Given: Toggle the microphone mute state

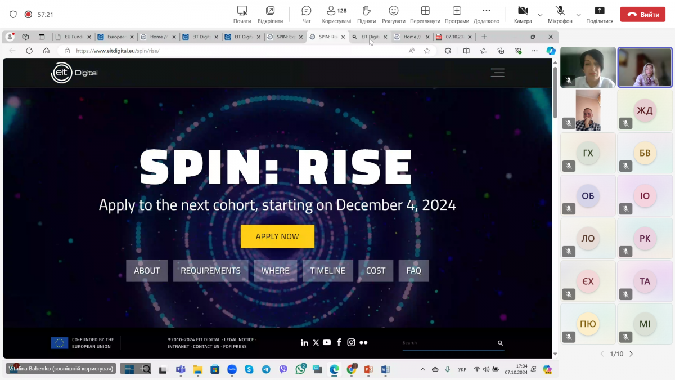Looking at the screenshot, I should click(x=560, y=11).
